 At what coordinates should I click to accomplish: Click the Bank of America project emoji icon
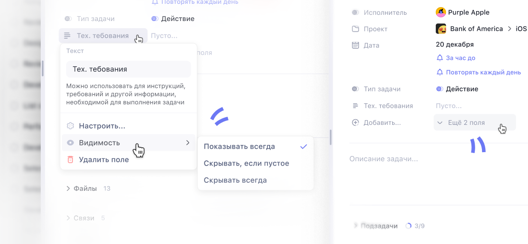[x=441, y=29]
